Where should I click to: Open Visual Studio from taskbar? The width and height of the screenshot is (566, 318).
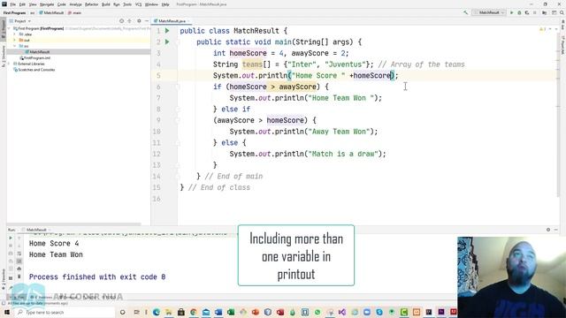click(x=342, y=312)
